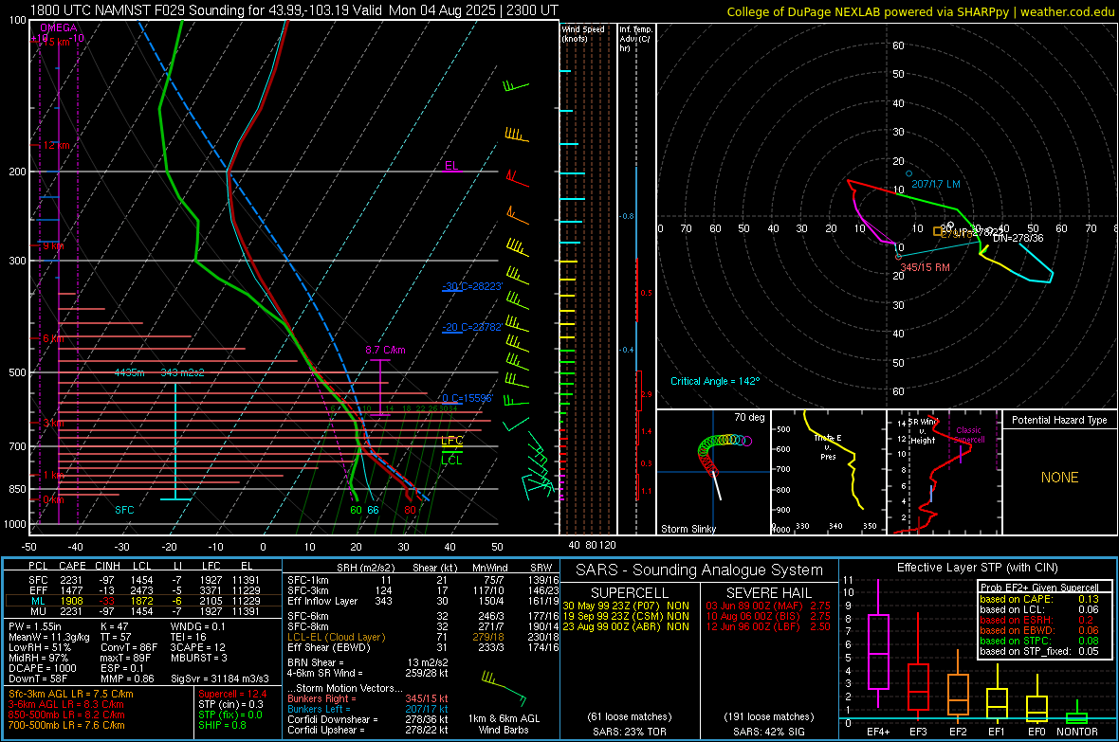Click the '8.7 C/km' lapse rate label
Screen dimensions: 1119x742
[385, 350]
